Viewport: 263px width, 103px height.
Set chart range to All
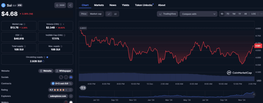(245, 14)
